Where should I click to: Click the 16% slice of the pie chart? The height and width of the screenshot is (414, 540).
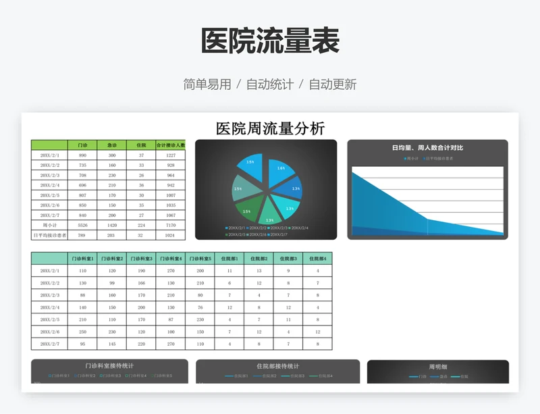click(x=279, y=171)
